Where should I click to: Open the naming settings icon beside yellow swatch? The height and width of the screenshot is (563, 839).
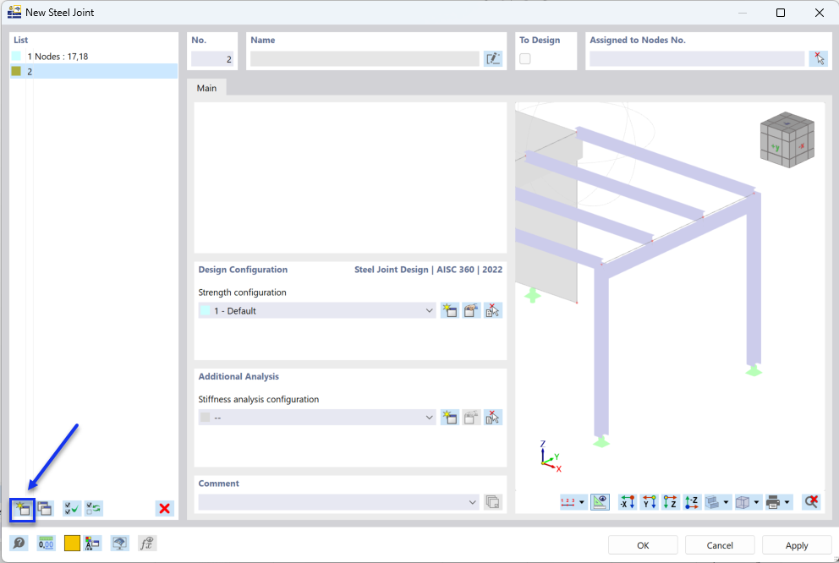[x=92, y=544]
